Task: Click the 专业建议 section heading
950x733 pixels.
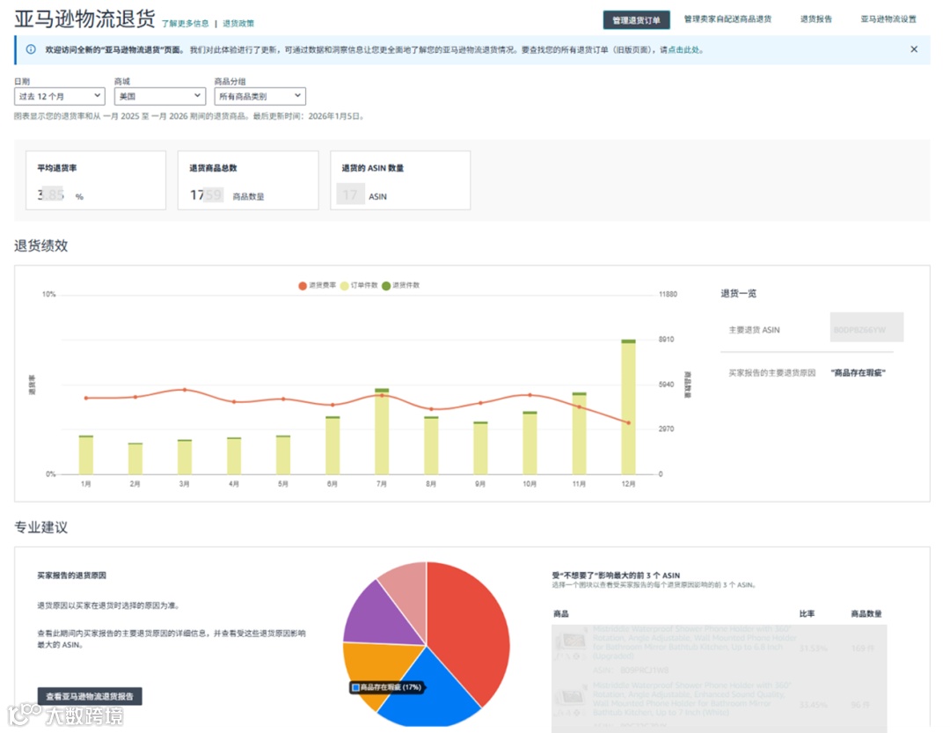Action: coord(41,527)
